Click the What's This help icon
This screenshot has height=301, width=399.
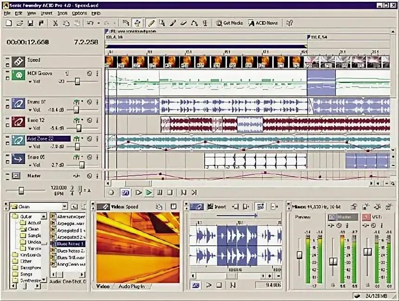click(x=290, y=23)
